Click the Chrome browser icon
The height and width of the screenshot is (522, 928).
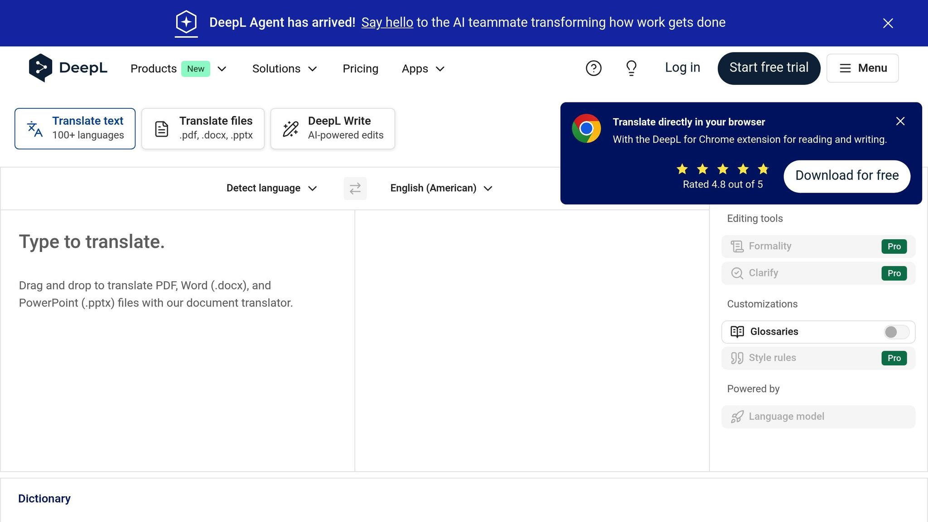tap(586, 129)
